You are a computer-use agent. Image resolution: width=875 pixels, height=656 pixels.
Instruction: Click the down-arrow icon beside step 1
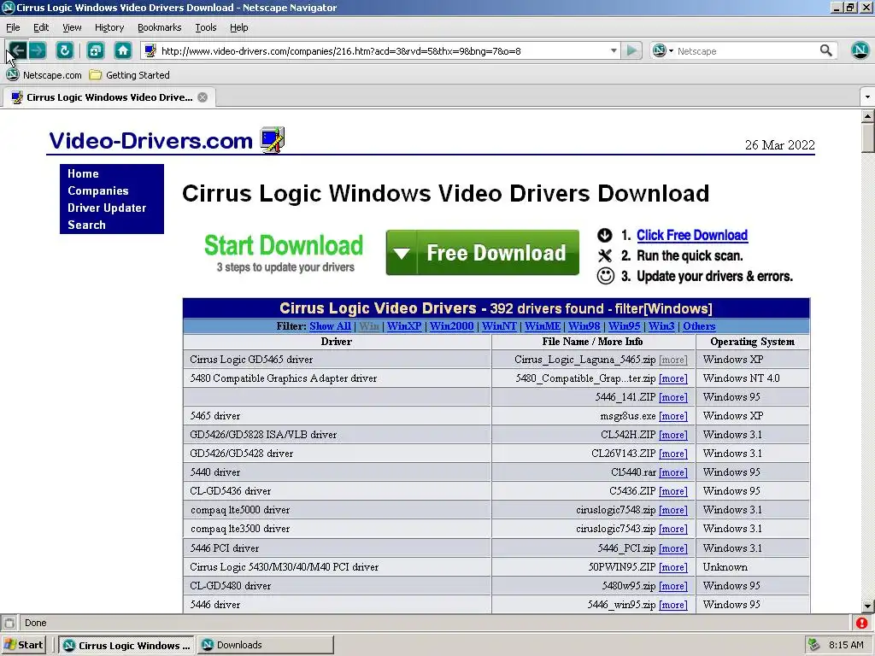[x=604, y=235]
